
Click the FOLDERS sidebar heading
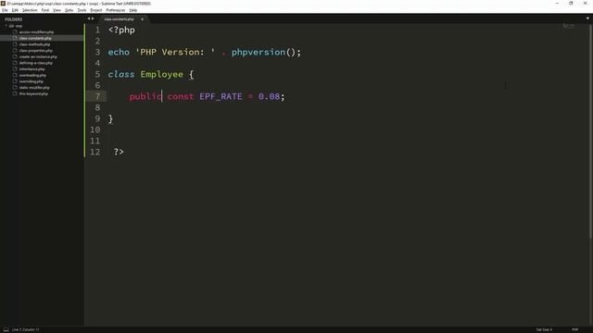14,19
